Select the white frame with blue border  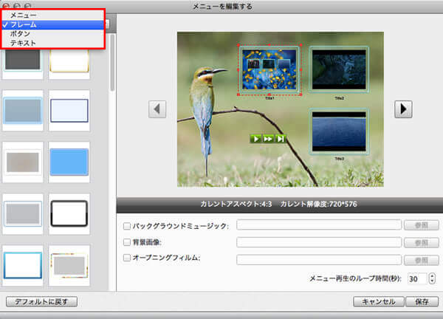23,266
